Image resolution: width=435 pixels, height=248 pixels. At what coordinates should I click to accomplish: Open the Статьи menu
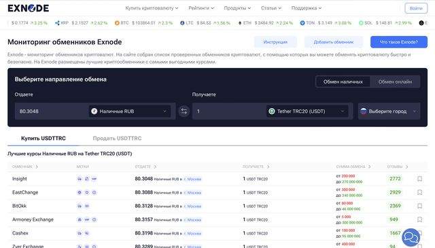pos(271,8)
